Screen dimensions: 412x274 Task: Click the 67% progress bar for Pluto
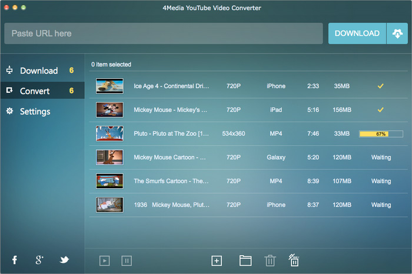[381, 134]
